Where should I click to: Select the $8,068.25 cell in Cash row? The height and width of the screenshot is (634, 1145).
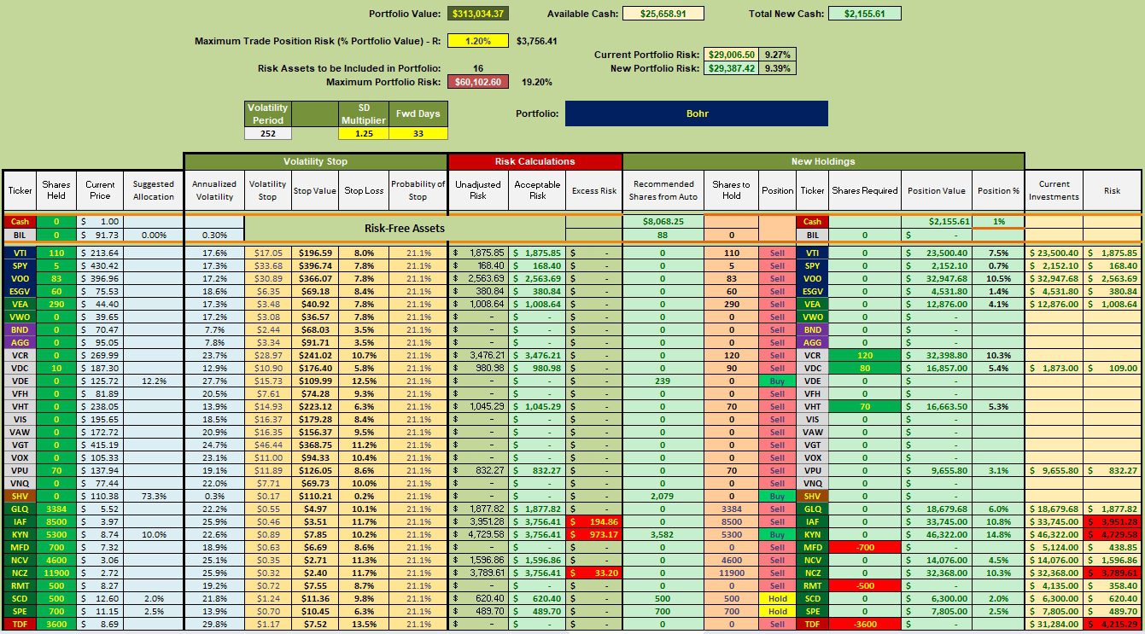coord(663,221)
